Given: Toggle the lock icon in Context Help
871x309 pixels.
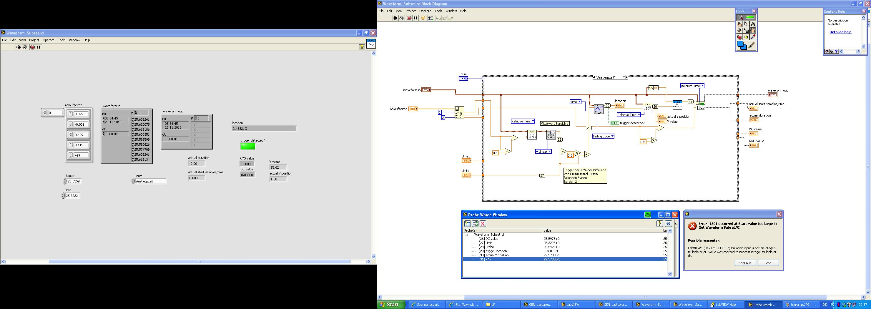Looking at the screenshot, I should pos(832,51).
